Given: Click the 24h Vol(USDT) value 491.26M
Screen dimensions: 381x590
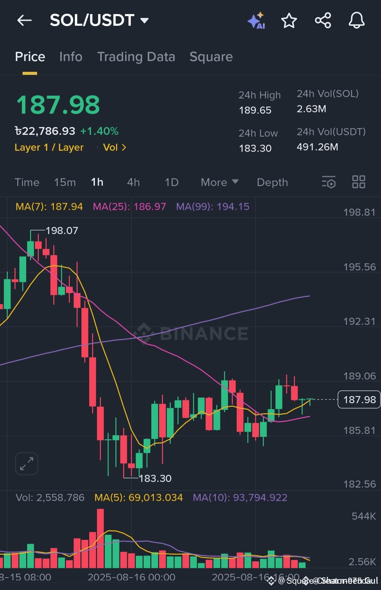Looking at the screenshot, I should click(x=317, y=147).
